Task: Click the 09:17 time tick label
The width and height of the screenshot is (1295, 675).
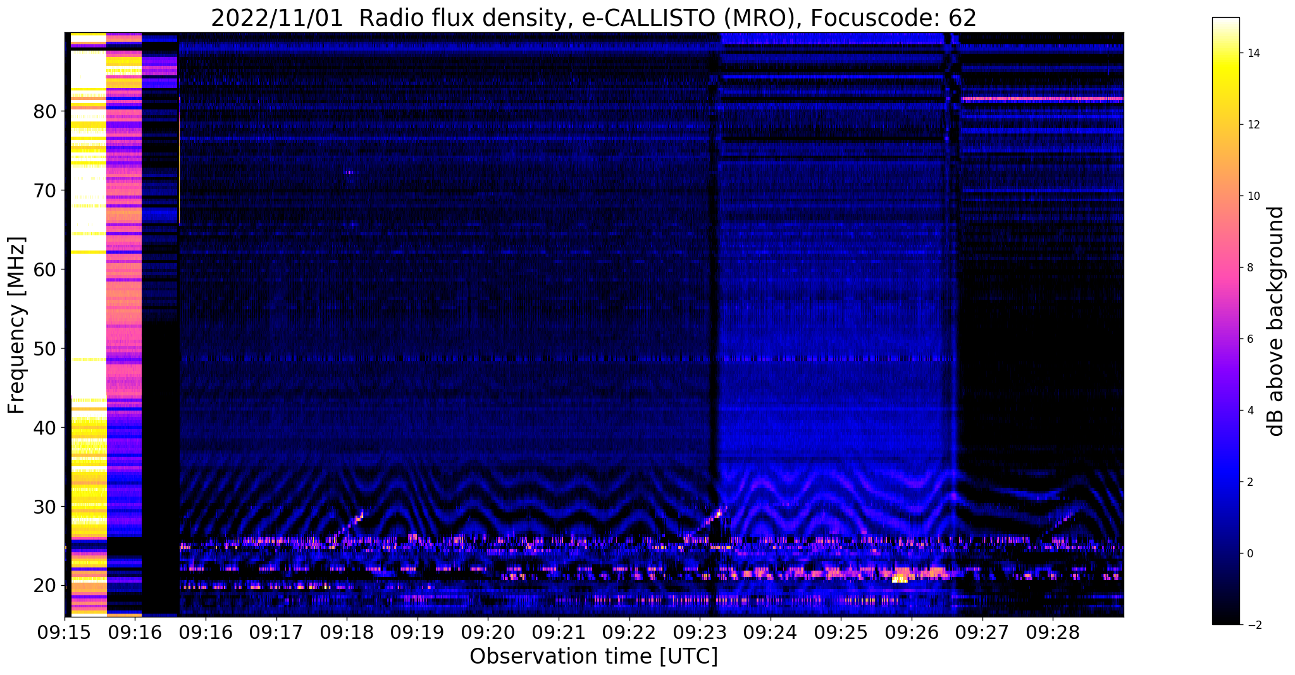Action: click(276, 633)
